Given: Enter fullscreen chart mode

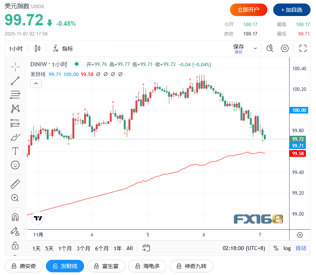Looking at the screenshot, I should pyautogui.click(x=303, y=48).
